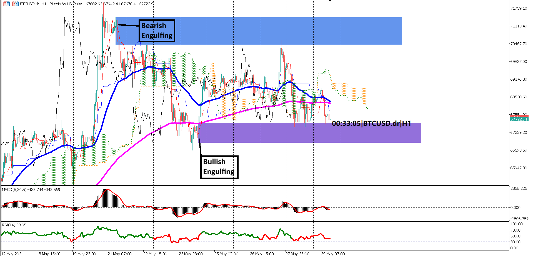
Task: Click the green 67722.91 current price tag
Action: (x=519, y=119)
